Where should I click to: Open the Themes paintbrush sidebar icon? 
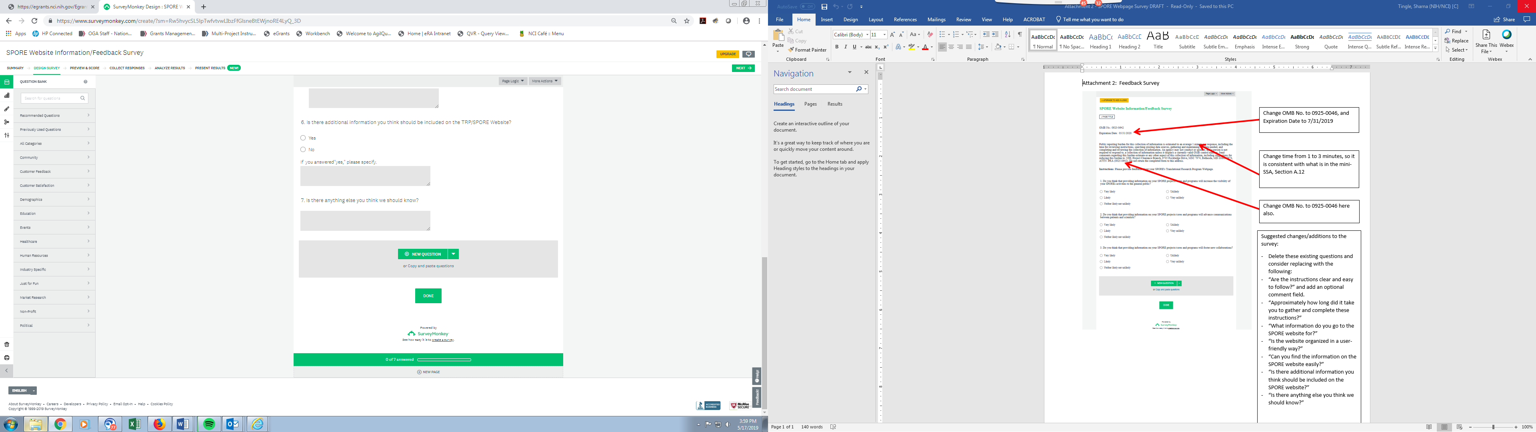coord(7,108)
